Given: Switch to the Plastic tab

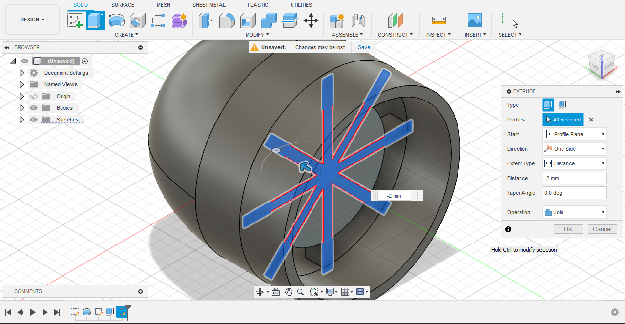Looking at the screenshot, I should pyautogui.click(x=258, y=5).
